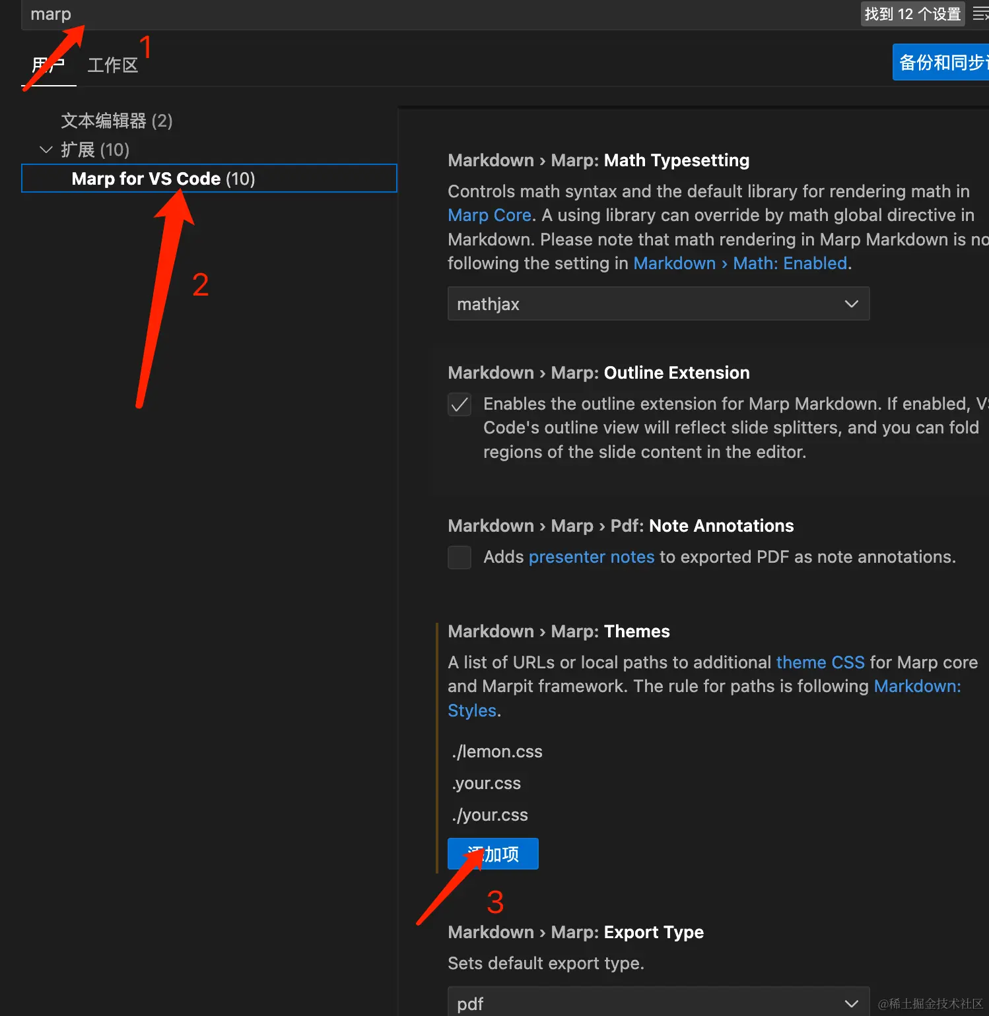
Task: Enable the Pdf Note Annotations checkbox
Action: 460,557
